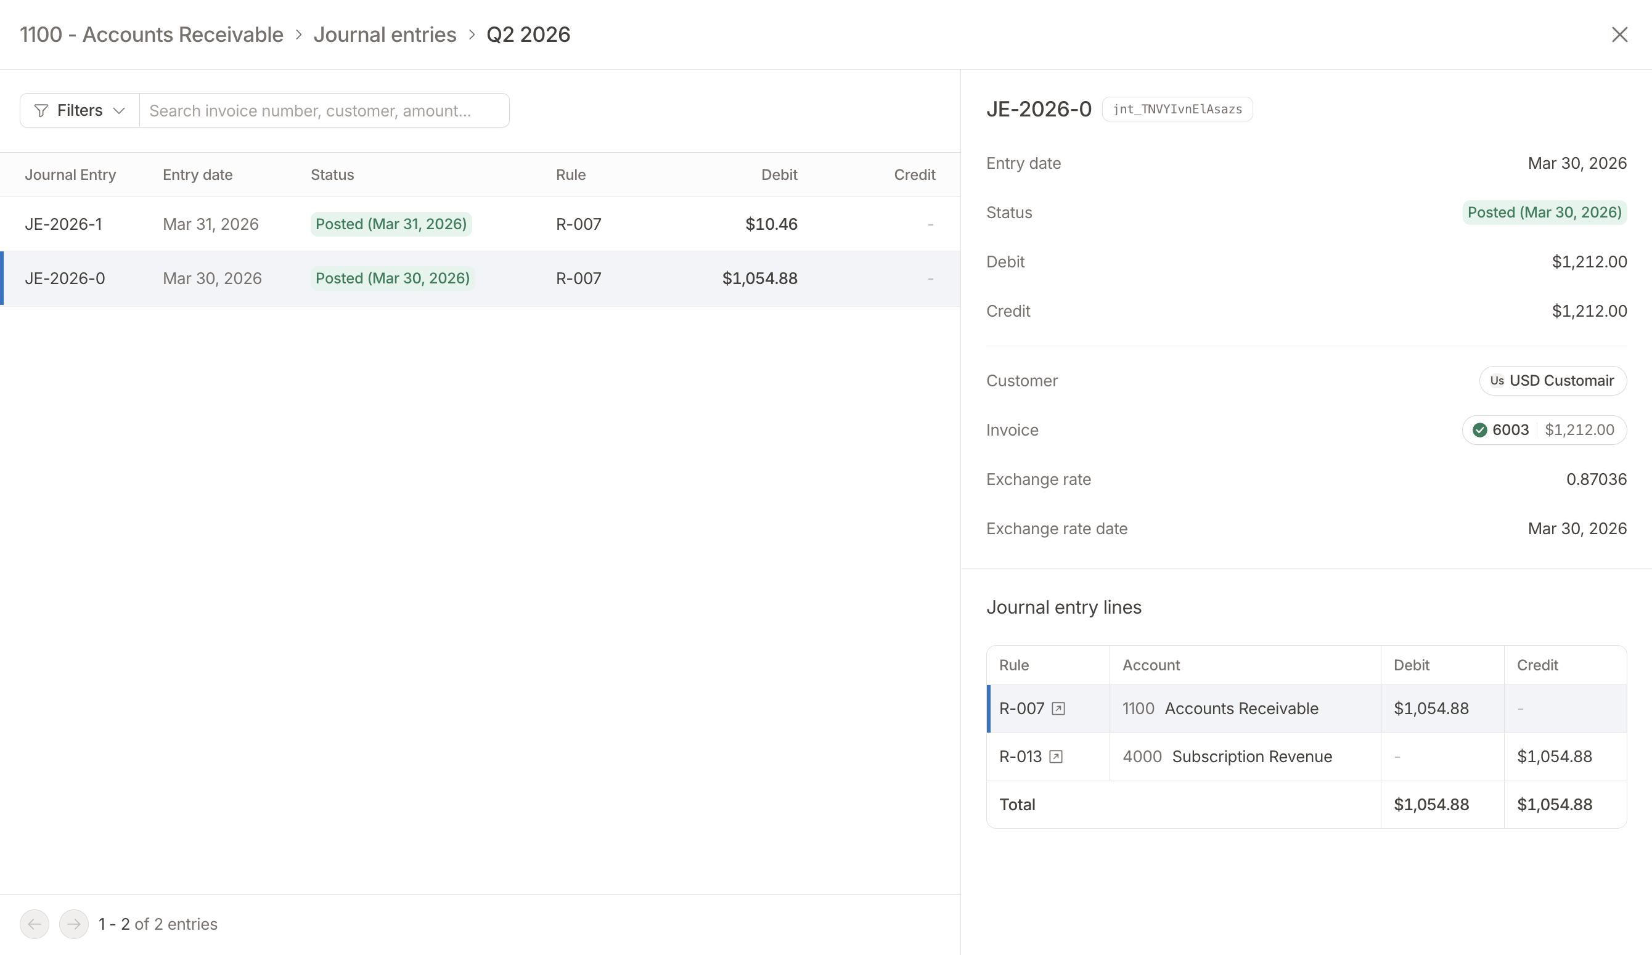Copy the jnt_TNVYIvnElAsazs ID badge
The width and height of the screenshot is (1652, 955).
[x=1177, y=109]
